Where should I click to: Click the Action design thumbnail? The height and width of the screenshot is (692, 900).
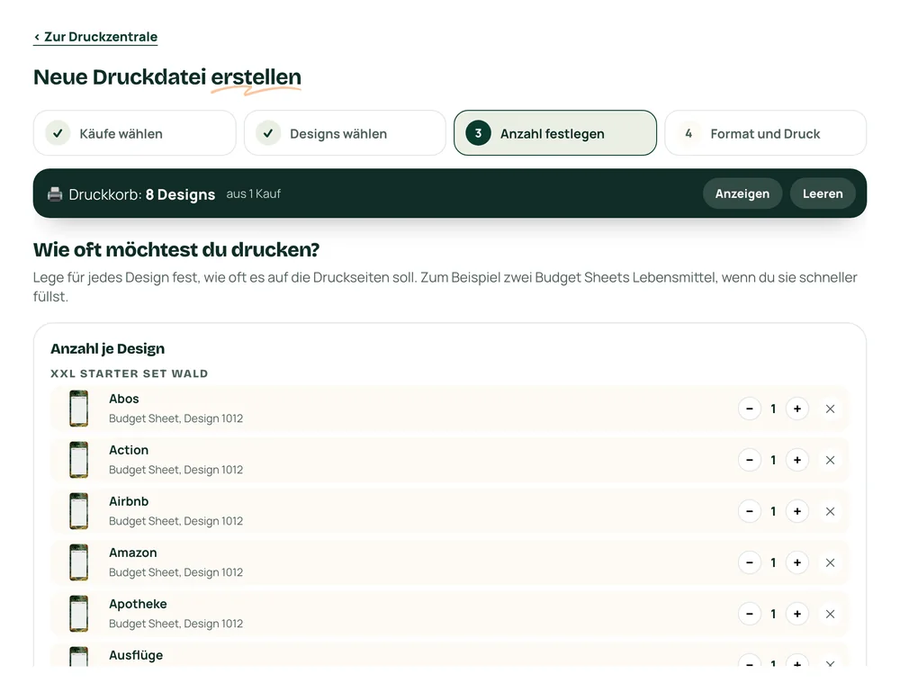point(78,460)
